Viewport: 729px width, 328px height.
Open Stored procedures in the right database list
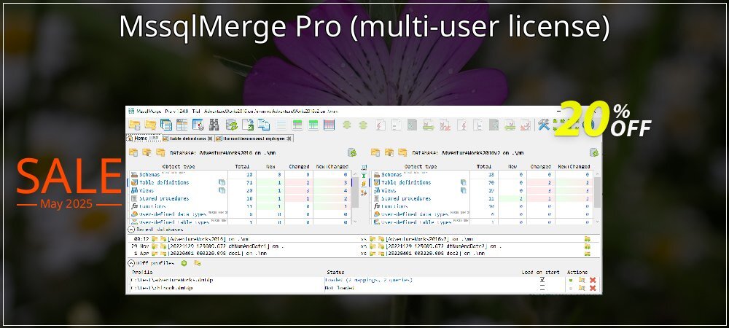point(406,198)
